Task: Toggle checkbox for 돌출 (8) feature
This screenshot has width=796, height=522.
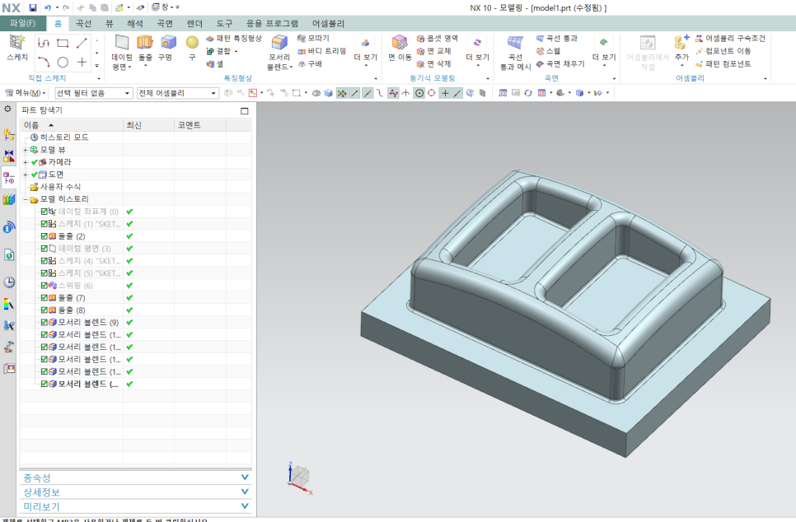Action: tap(44, 310)
